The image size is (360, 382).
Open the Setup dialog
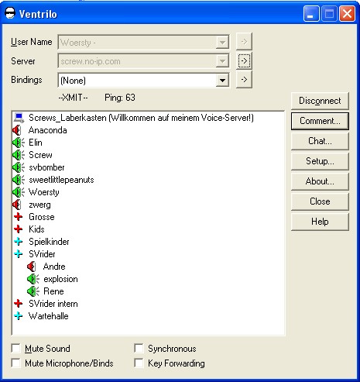click(320, 161)
